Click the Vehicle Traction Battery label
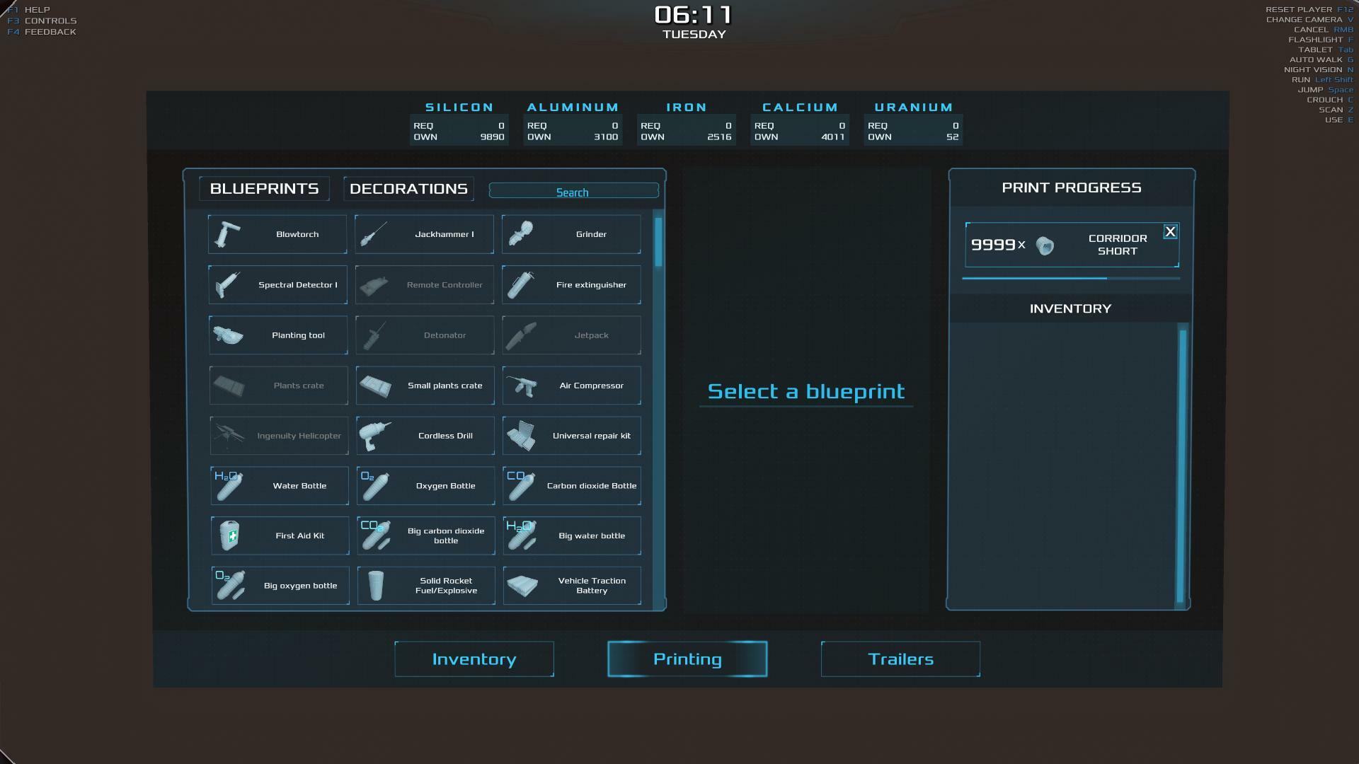Image resolution: width=1359 pixels, height=764 pixels. pyautogui.click(x=592, y=586)
